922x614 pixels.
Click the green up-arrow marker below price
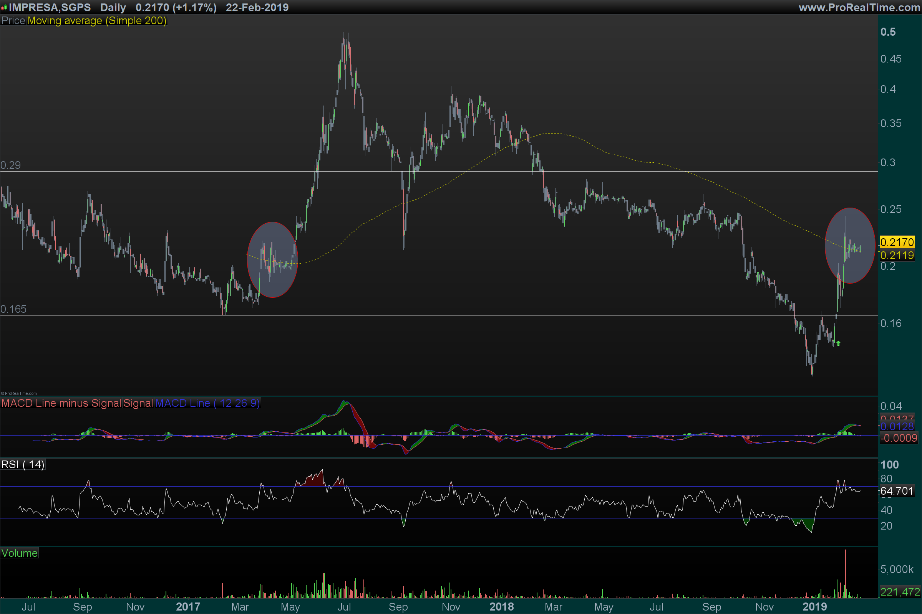(x=838, y=343)
